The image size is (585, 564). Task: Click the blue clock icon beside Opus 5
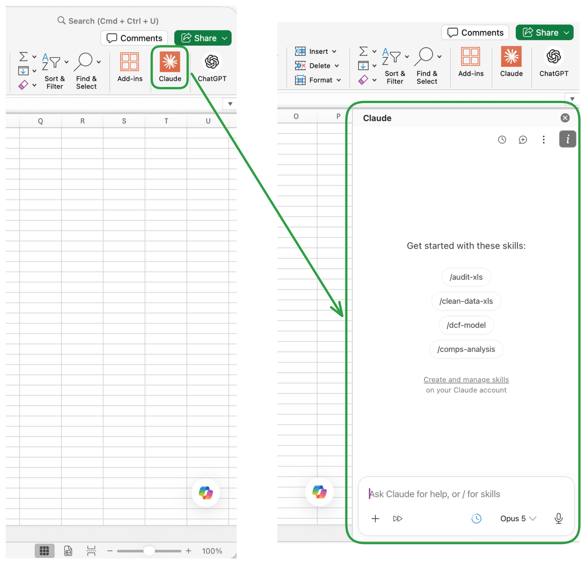coord(476,518)
